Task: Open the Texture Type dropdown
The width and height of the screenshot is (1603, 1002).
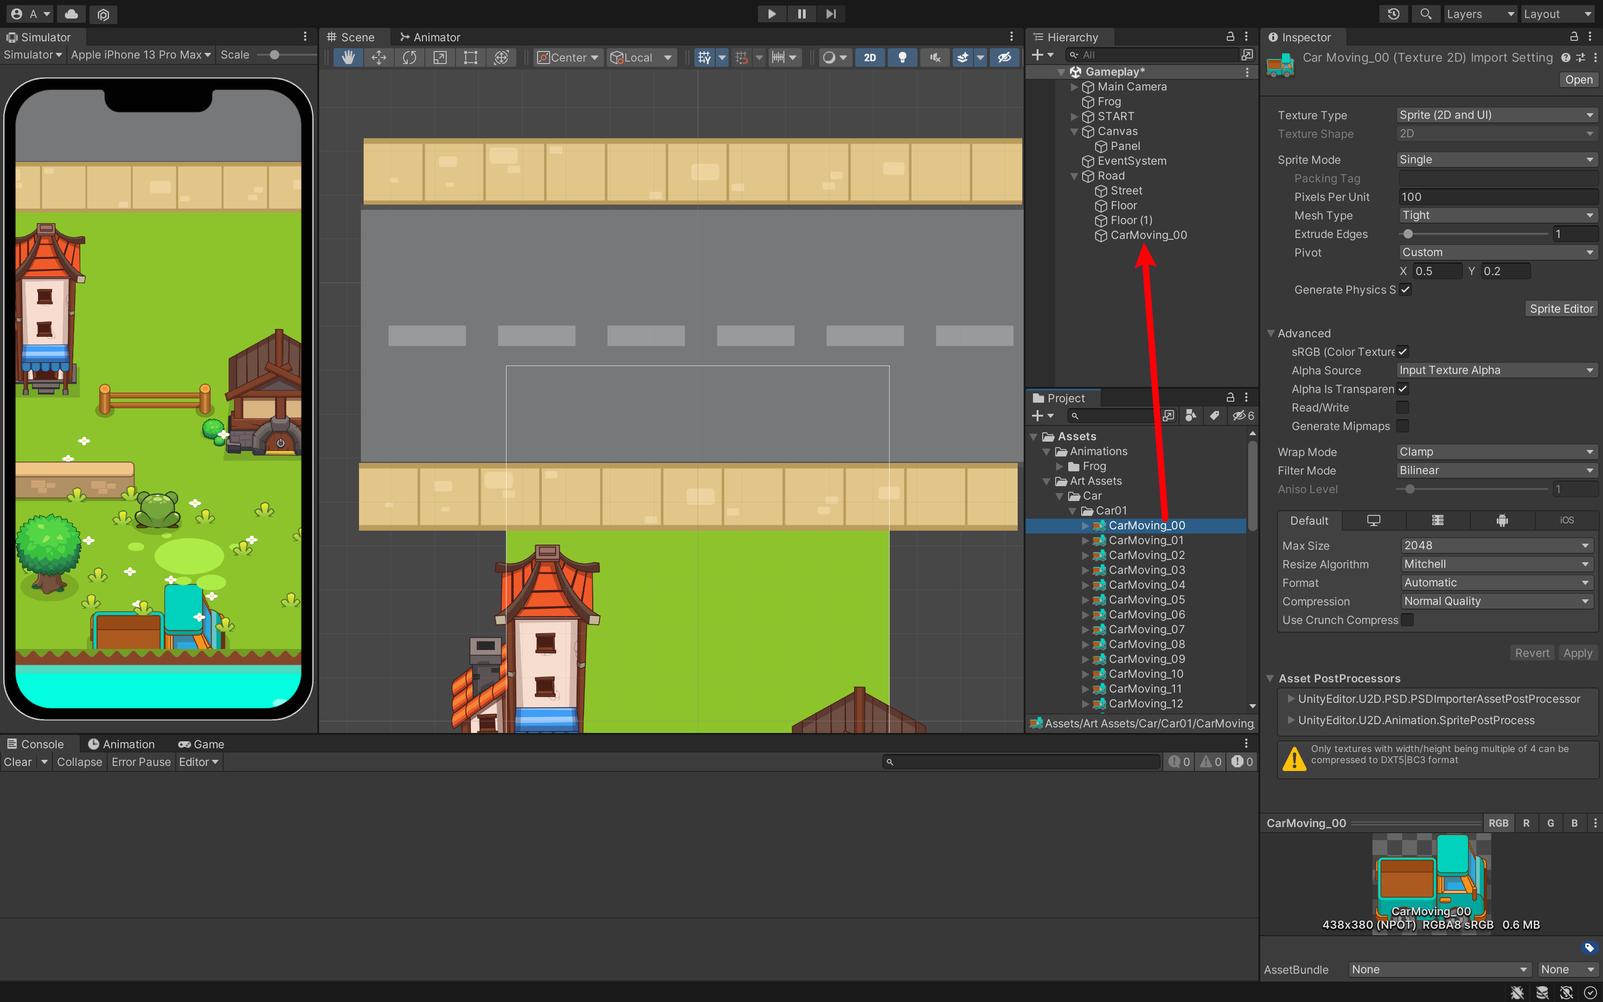Action: pos(1497,115)
